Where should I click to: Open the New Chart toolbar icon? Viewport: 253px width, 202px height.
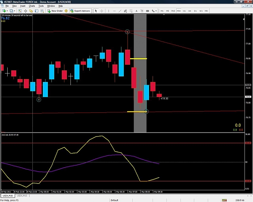tap(4, 11)
